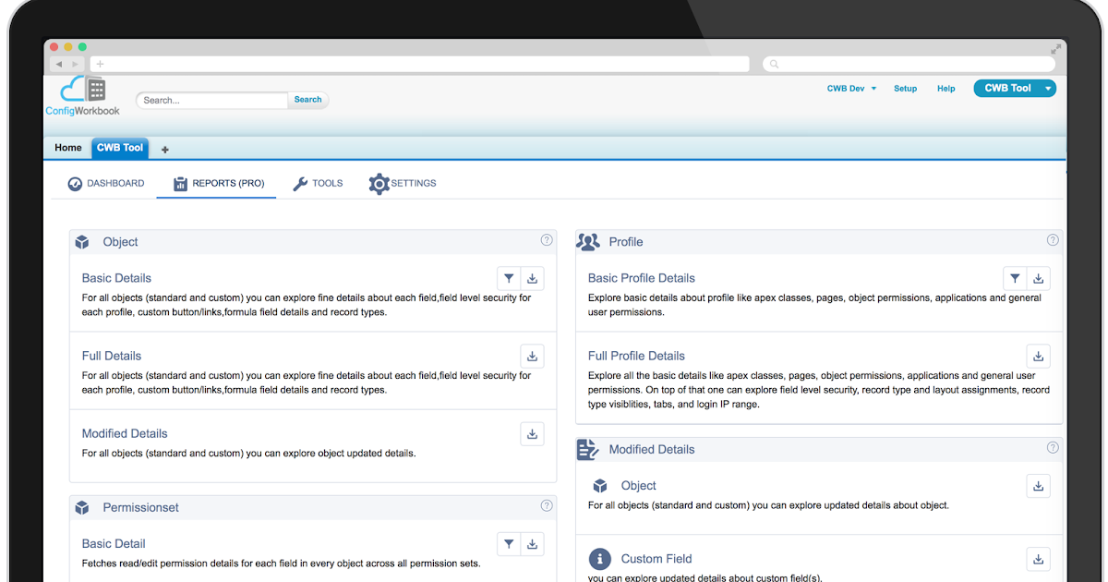
Task: Open the Settings tab
Action: (403, 184)
